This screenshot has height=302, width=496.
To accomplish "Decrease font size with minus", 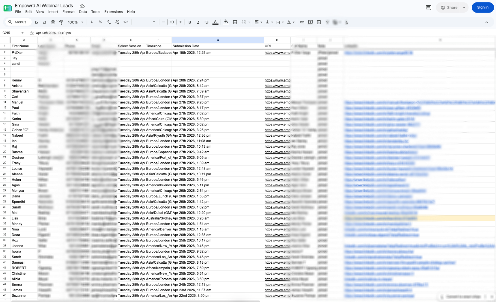I will 163,22.
